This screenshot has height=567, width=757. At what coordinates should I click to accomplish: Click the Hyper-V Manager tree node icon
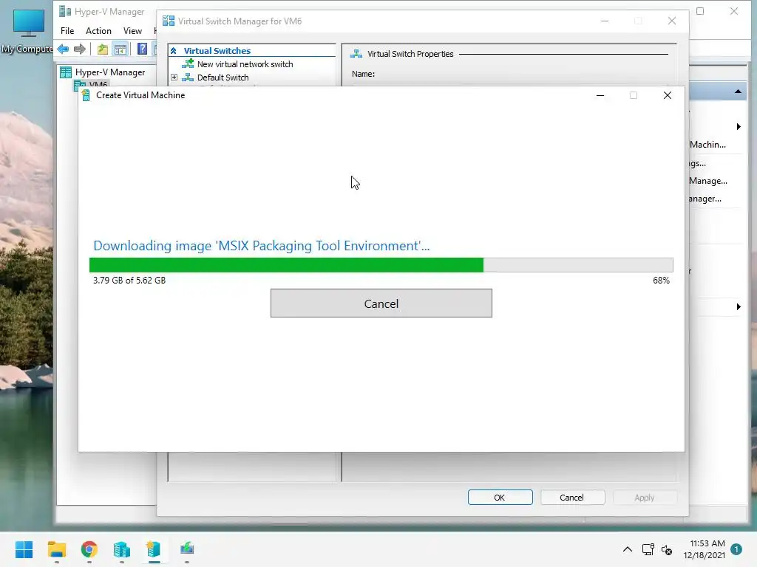pos(66,72)
